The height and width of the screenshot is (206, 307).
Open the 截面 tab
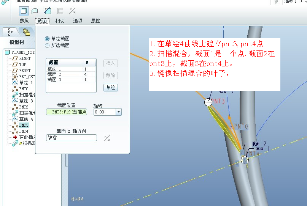(42, 21)
